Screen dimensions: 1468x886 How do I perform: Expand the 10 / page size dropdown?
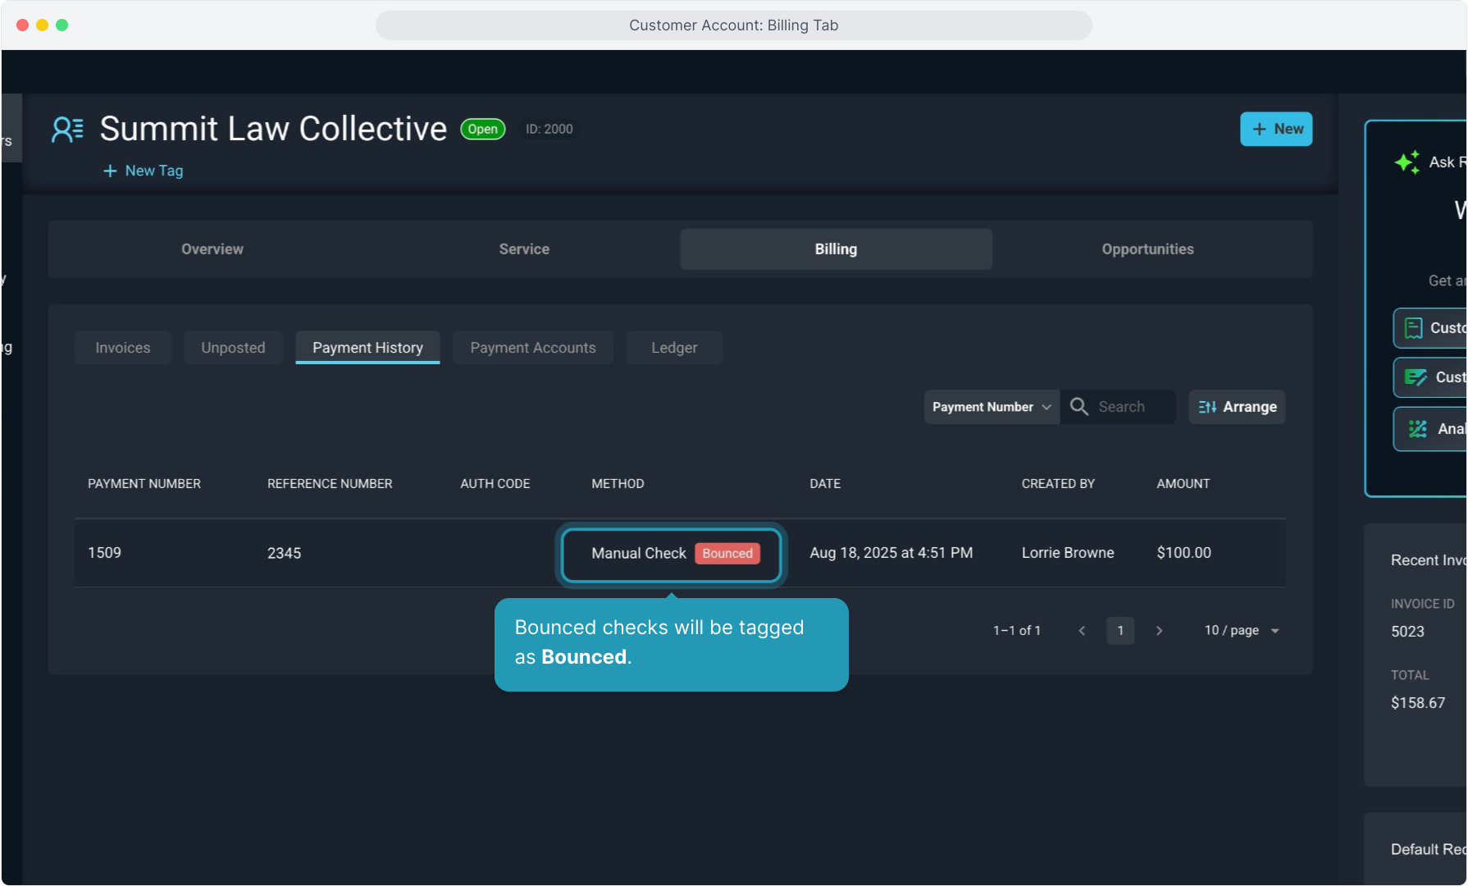pos(1242,631)
